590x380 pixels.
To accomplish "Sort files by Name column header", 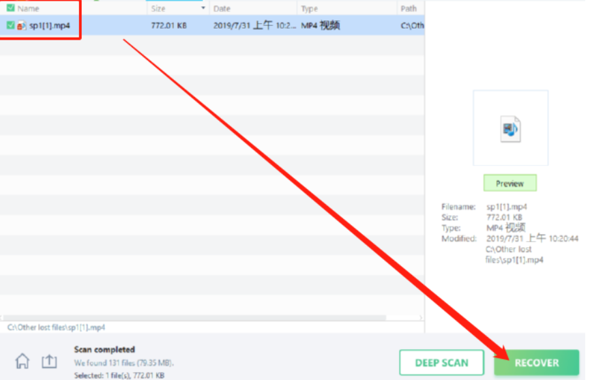I will (28, 8).
